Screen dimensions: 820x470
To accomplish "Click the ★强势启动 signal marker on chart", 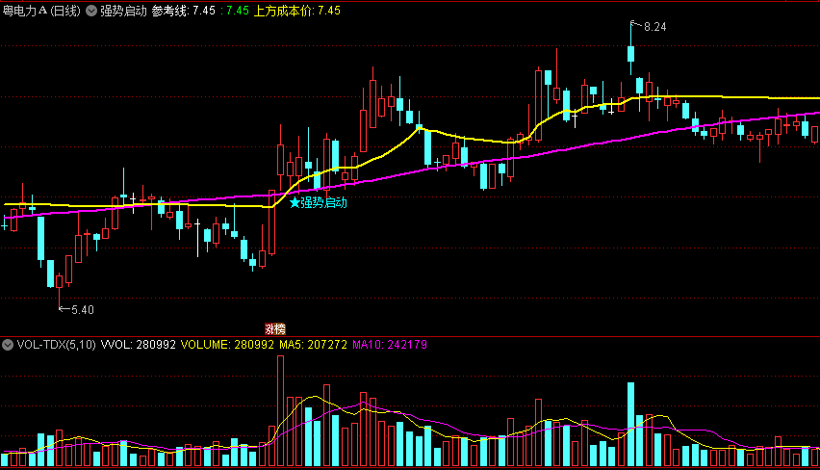I will pos(318,202).
